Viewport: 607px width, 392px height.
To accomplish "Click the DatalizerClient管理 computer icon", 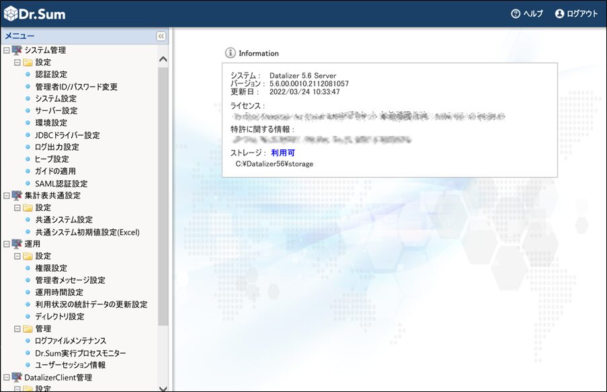I will pos(17,377).
